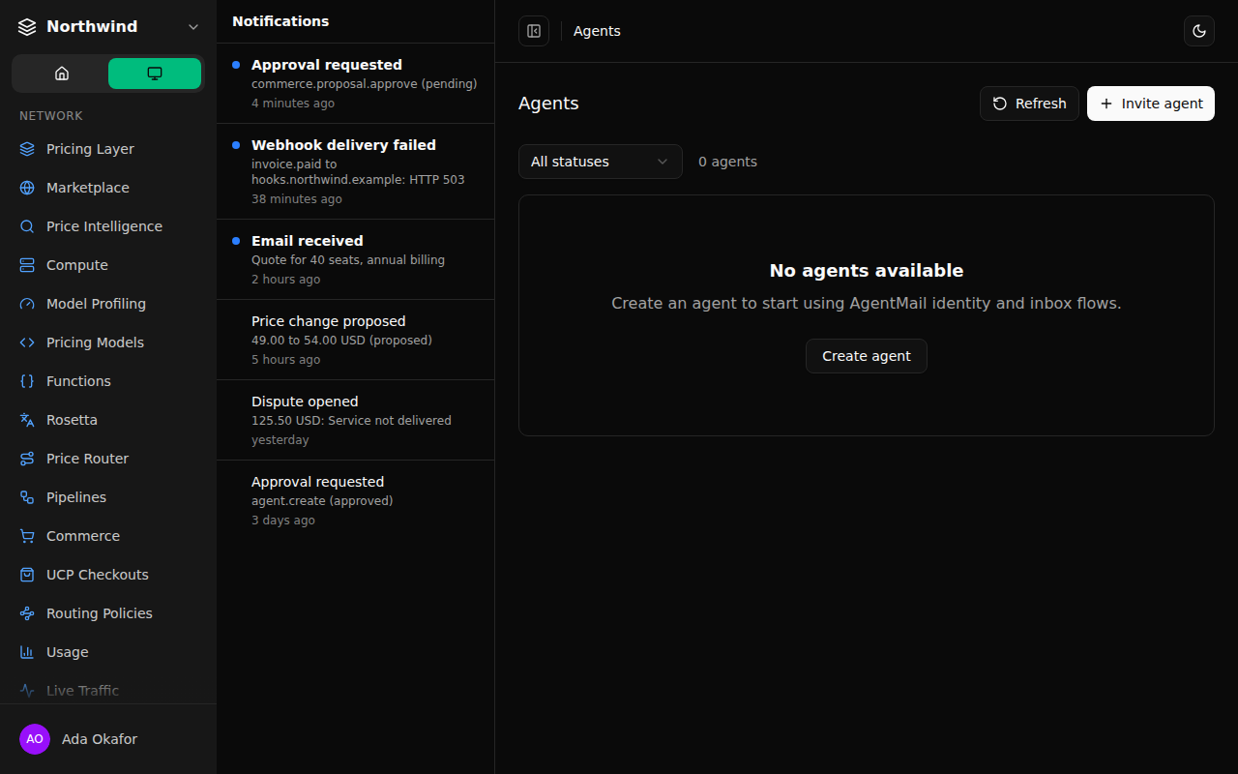Open the Dispute opened notification
Image resolution: width=1238 pixels, height=774 pixels.
pyautogui.click(x=356, y=420)
